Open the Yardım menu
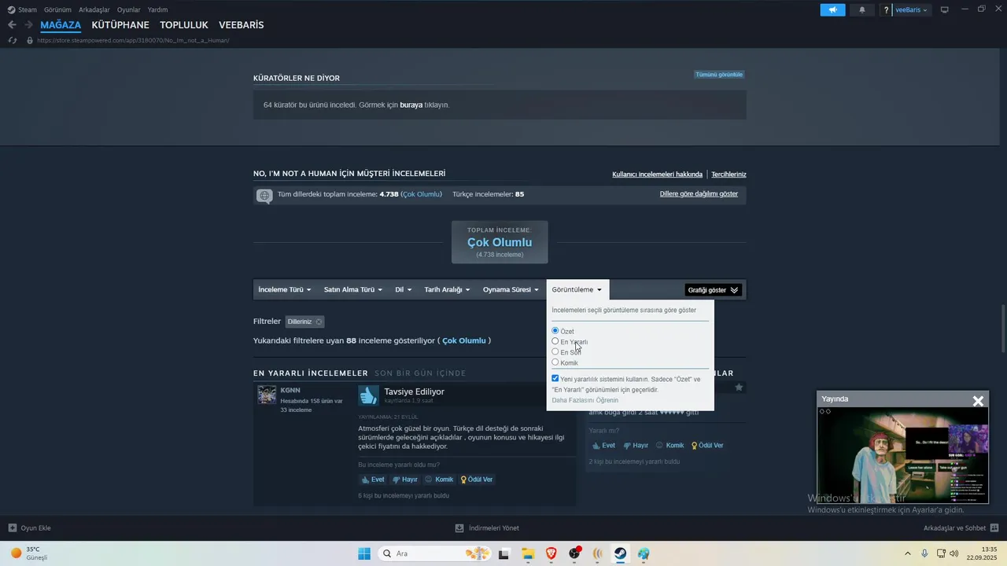This screenshot has width=1007, height=566. pyautogui.click(x=157, y=9)
